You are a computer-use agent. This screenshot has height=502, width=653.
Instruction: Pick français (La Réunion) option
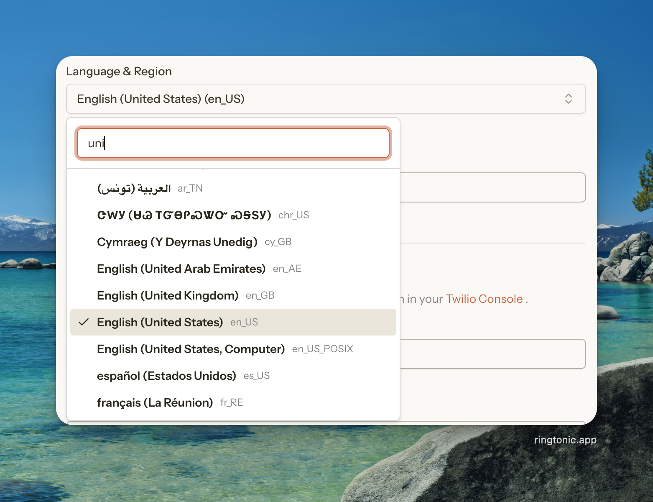(155, 402)
